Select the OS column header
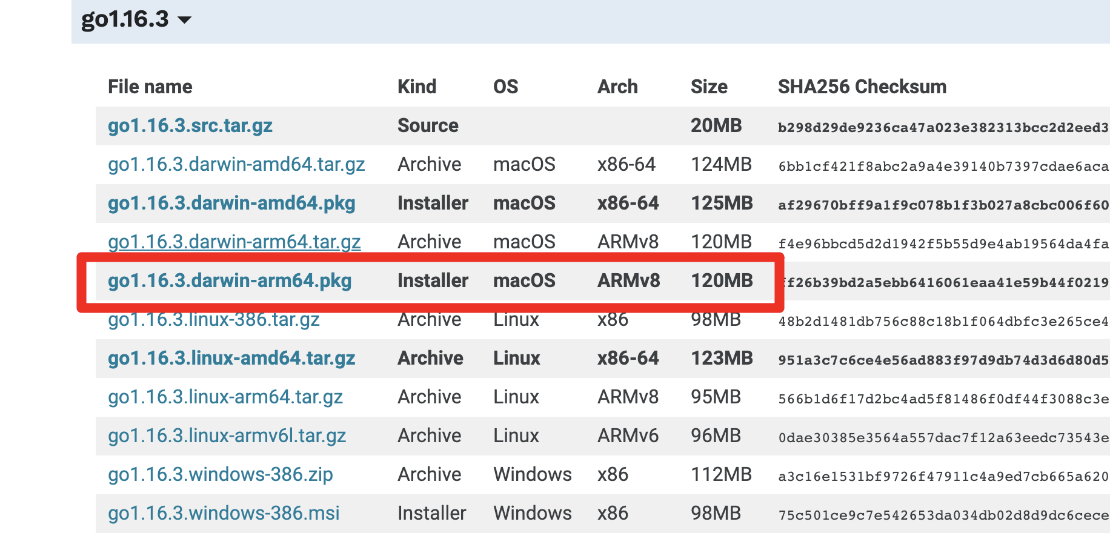Viewport: 1110px width, 533px height. (x=506, y=87)
